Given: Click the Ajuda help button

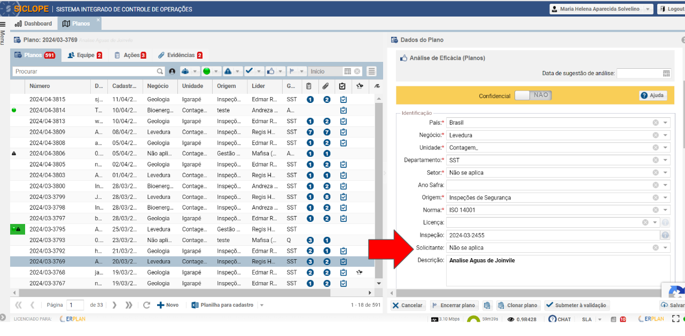Looking at the screenshot, I should tap(652, 95).
